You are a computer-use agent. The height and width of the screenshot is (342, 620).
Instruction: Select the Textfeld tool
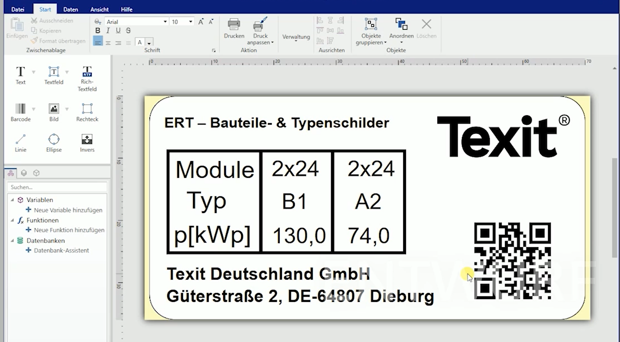click(x=53, y=75)
